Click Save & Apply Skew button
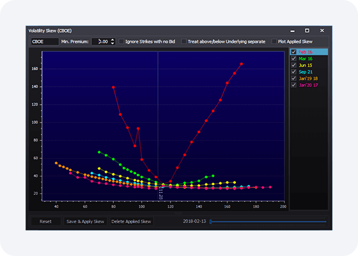 click(85, 221)
